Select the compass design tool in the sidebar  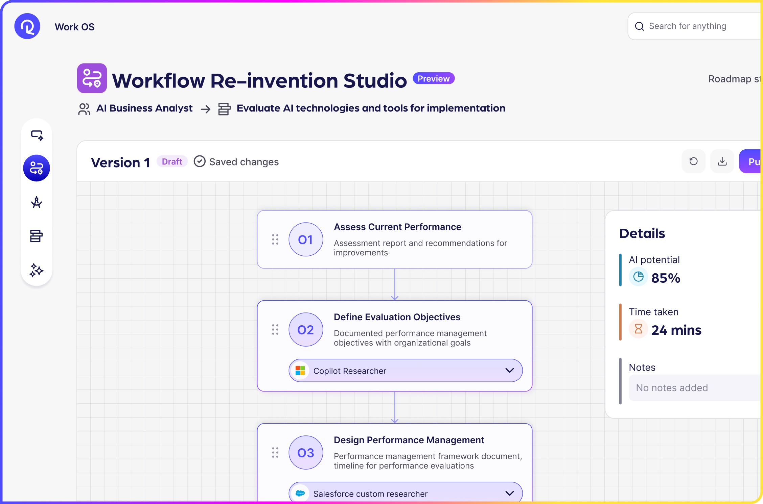pos(36,202)
